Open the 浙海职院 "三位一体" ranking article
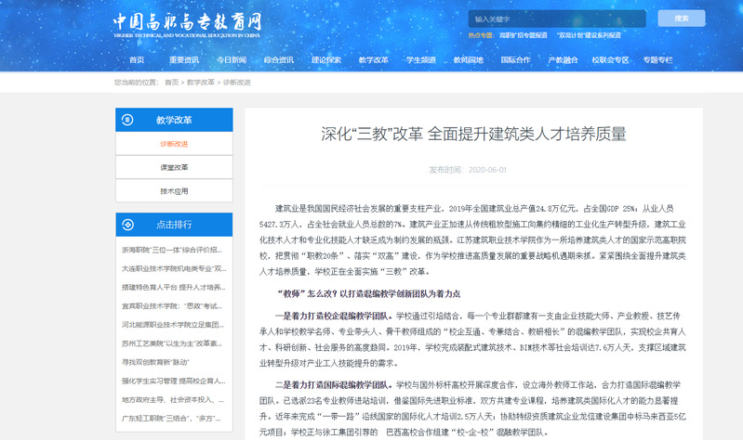Screen dimensions: 743x440 tap(172, 250)
